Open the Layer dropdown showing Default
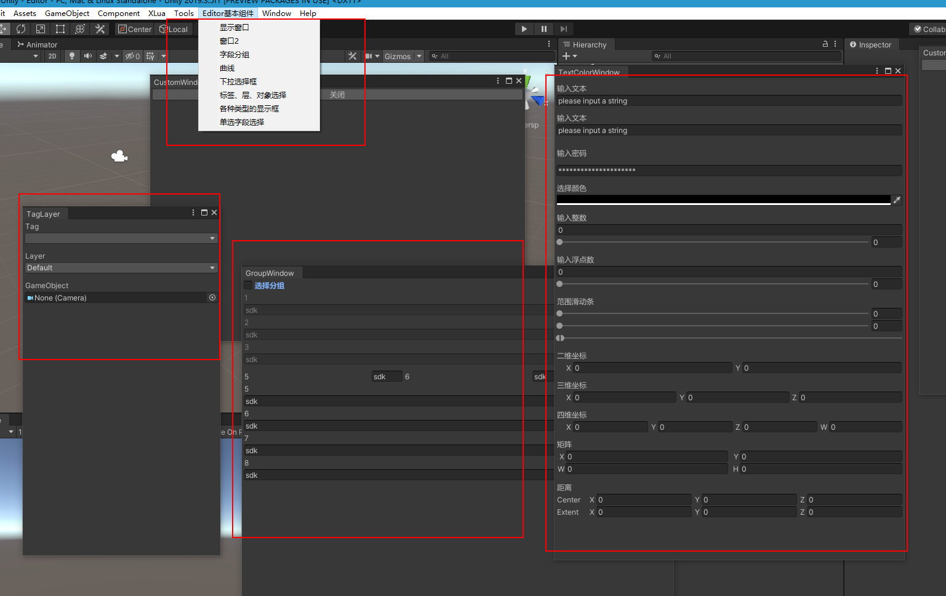Image resolution: width=946 pixels, height=596 pixels. pyautogui.click(x=121, y=268)
